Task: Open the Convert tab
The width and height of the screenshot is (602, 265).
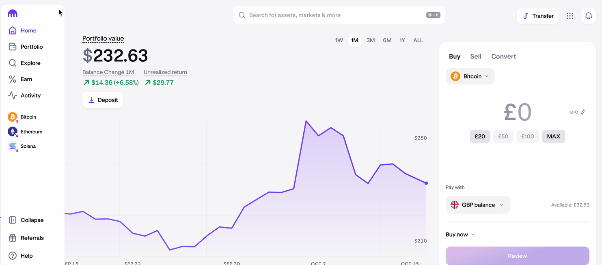Action: pos(503,56)
